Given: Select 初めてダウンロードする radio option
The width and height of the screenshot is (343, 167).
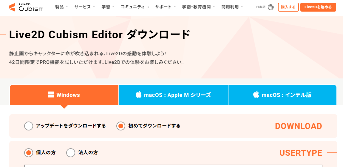Looking at the screenshot, I should (121, 126).
